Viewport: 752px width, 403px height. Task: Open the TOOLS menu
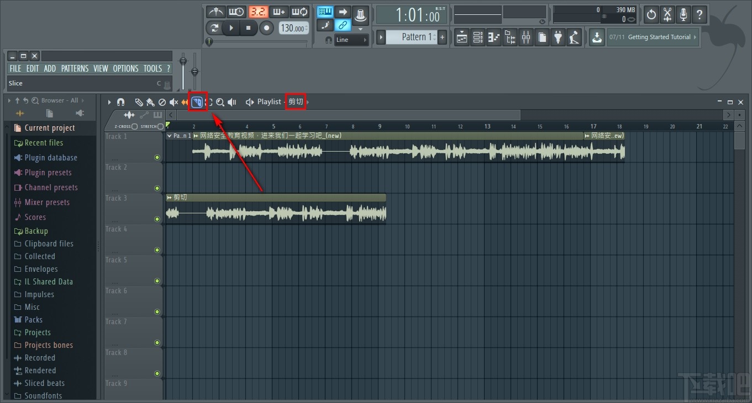pyautogui.click(x=153, y=68)
